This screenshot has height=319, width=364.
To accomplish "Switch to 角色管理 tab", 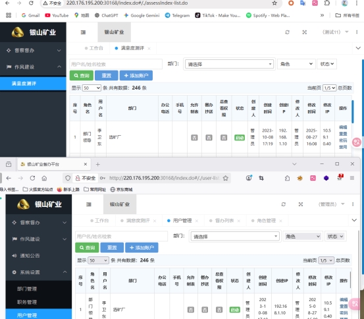I will coord(267,220).
